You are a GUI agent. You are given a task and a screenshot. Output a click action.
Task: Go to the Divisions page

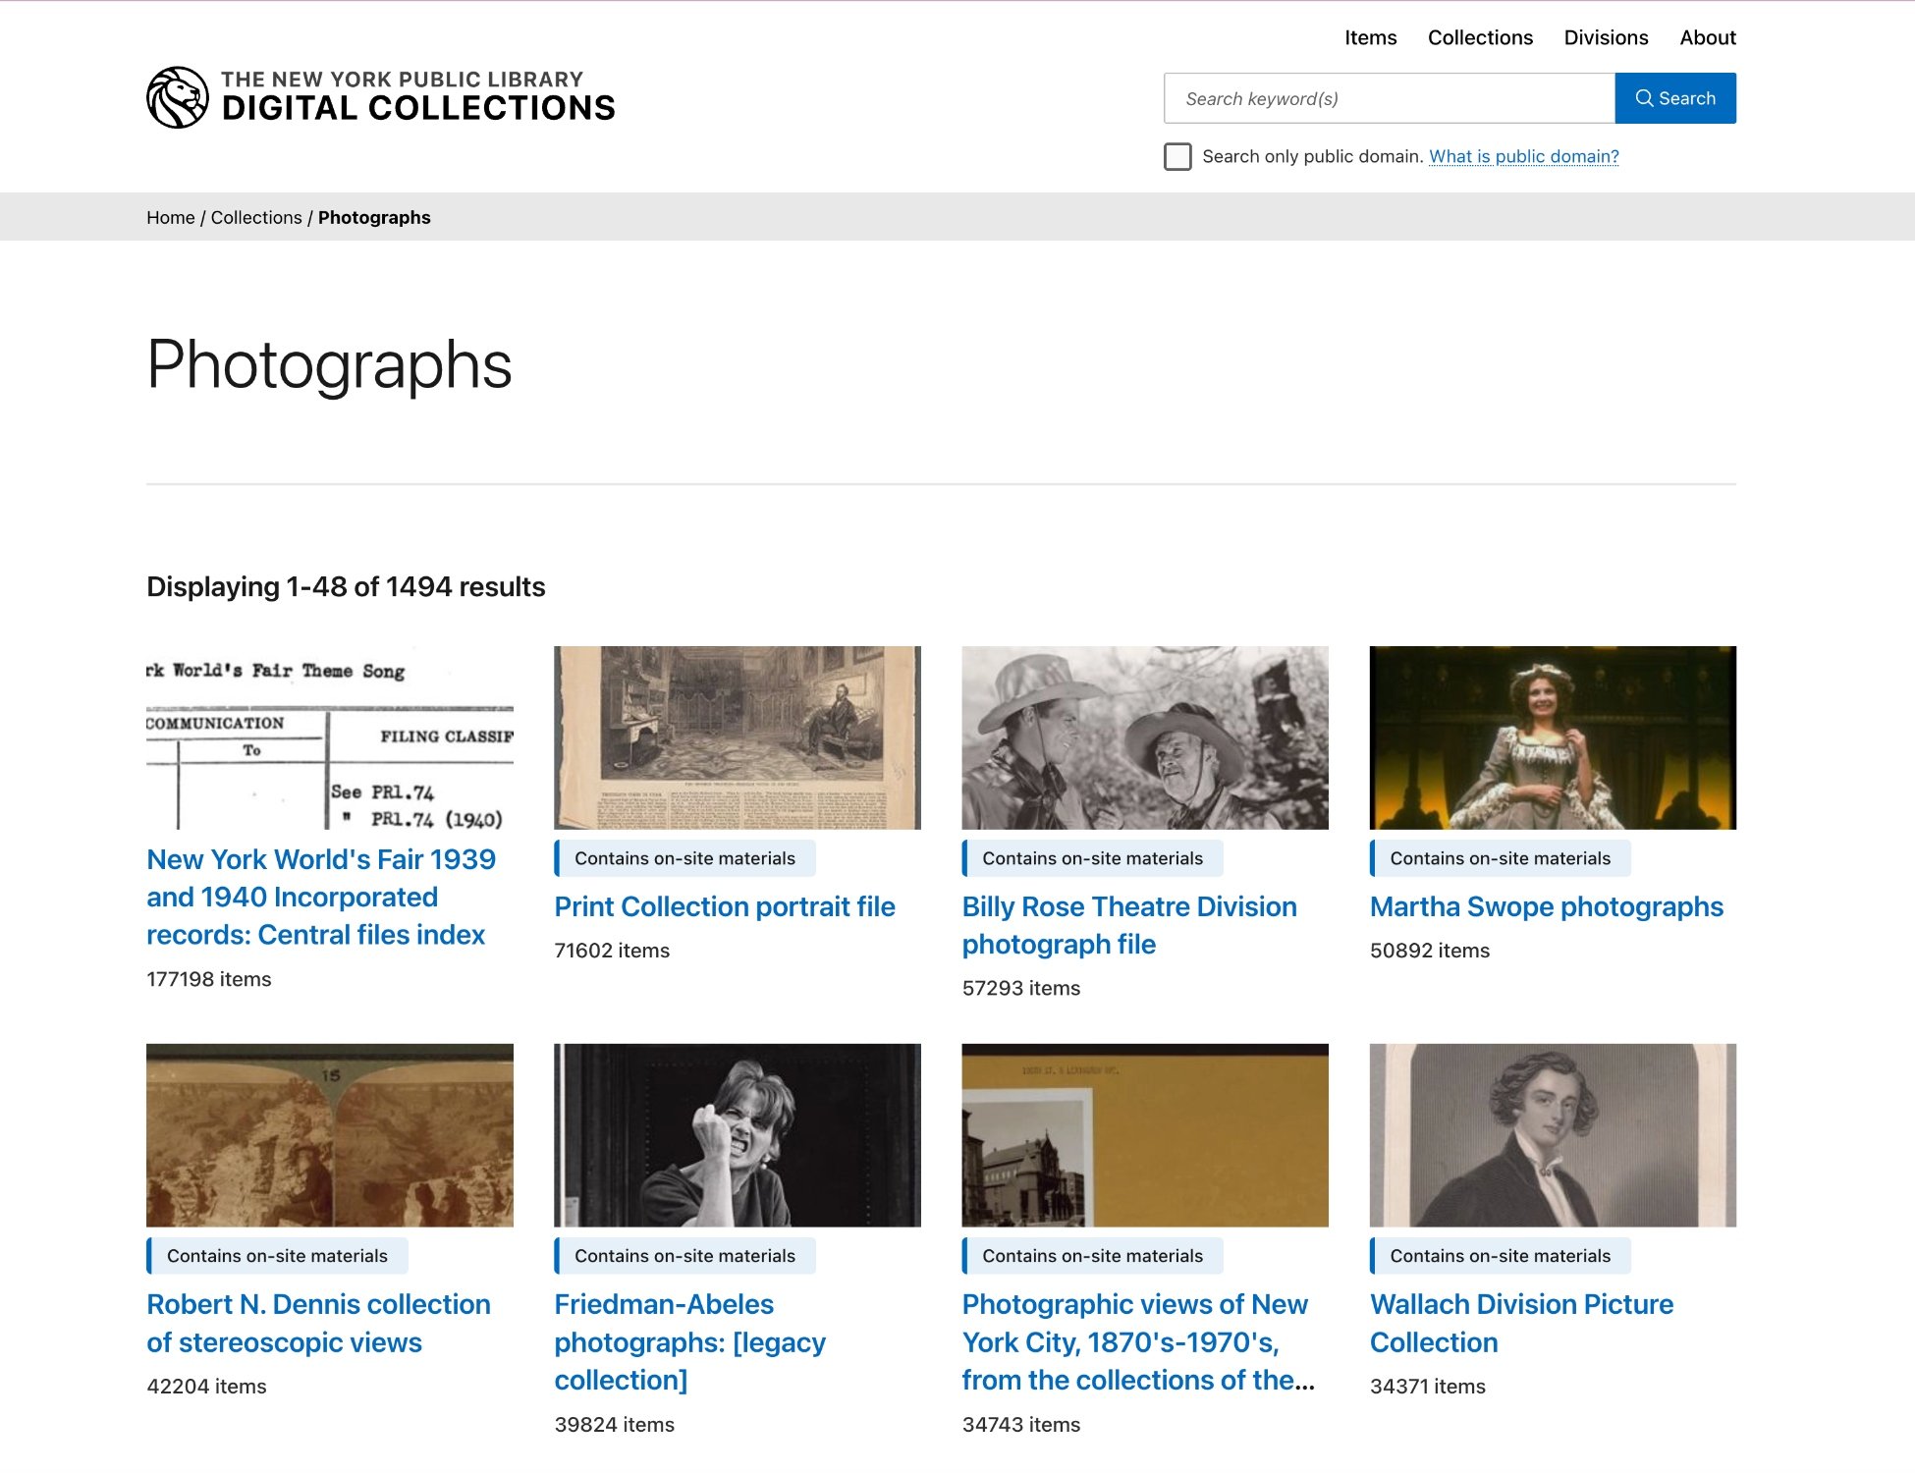[1606, 37]
